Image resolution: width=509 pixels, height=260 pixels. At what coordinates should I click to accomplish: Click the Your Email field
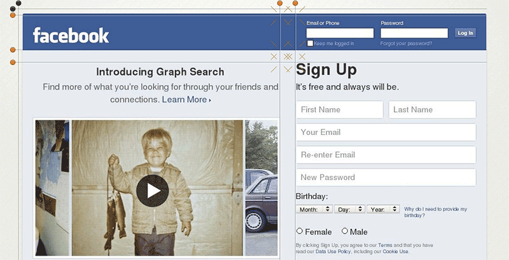[386, 133]
